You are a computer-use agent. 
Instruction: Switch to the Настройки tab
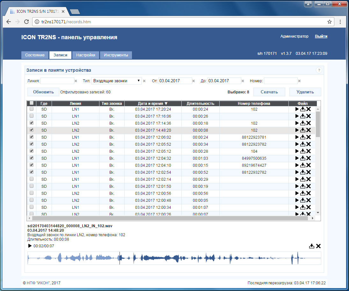click(86, 55)
